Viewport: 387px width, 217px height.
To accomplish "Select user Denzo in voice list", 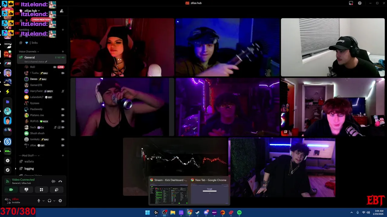I will pos(34,79).
